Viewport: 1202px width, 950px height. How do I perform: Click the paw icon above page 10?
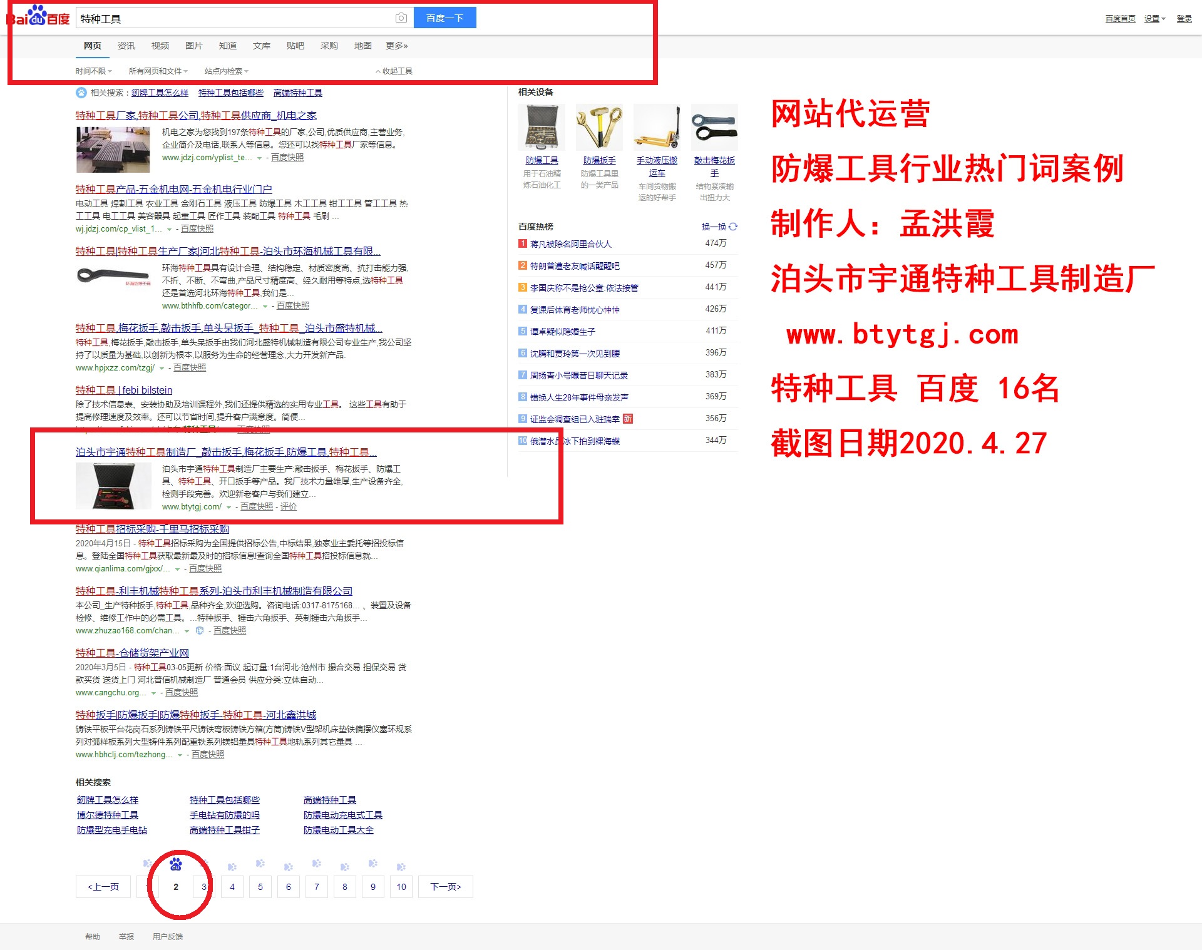pyautogui.click(x=401, y=867)
